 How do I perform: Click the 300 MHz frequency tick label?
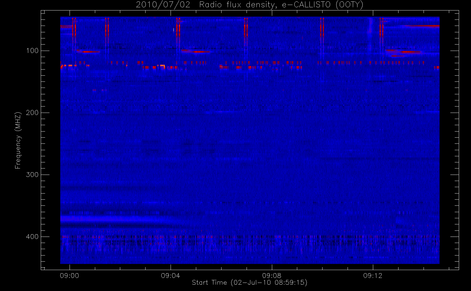[32, 175]
